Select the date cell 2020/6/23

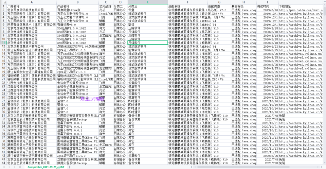[267, 46]
